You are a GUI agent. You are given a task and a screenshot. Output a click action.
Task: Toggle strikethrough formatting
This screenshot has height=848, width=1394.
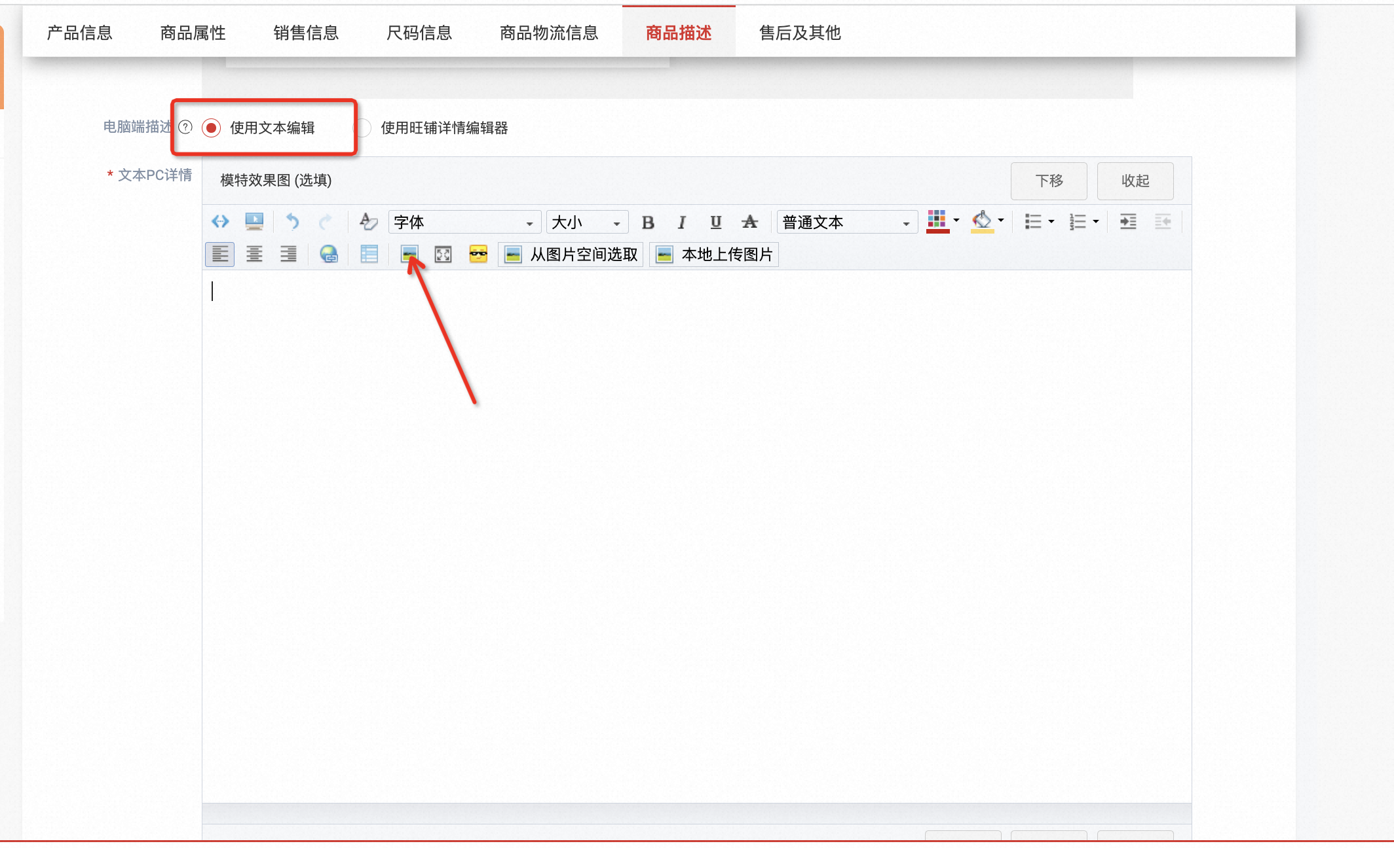click(x=750, y=222)
